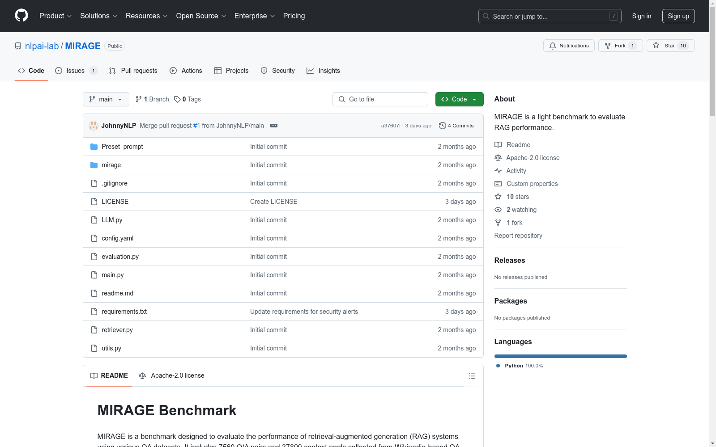Click the .gitignore file icon

(94, 183)
